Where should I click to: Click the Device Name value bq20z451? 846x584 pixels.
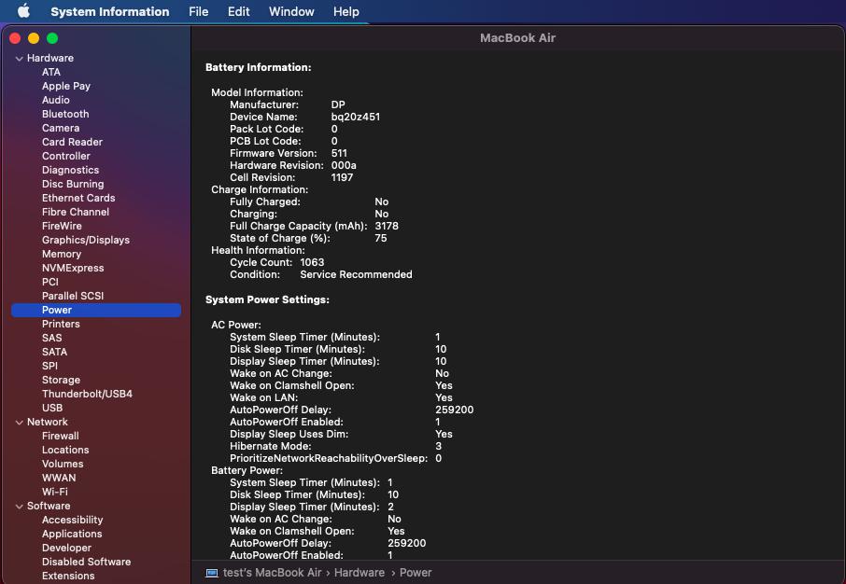click(x=356, y=117)
